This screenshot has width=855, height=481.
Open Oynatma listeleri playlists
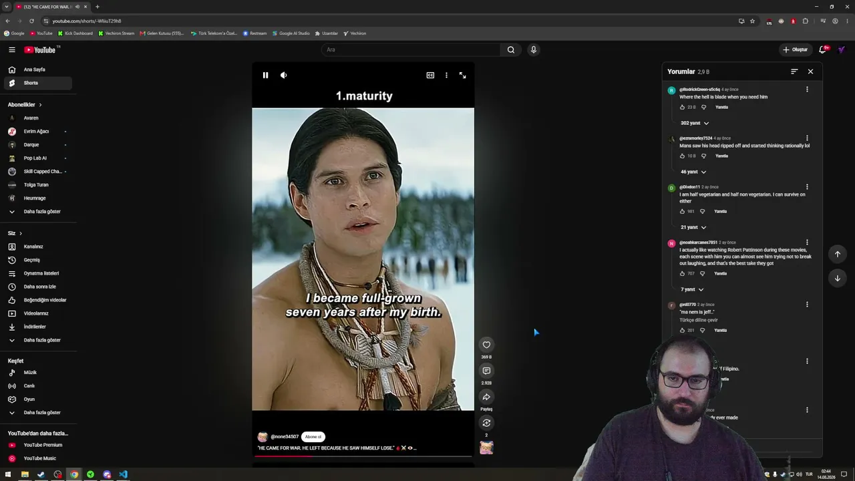tap(38, 273)
